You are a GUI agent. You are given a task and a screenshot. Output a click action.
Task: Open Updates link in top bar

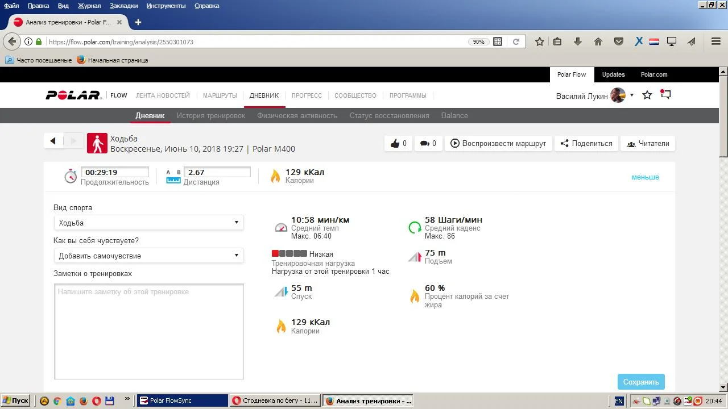click(x=613, y=74)
